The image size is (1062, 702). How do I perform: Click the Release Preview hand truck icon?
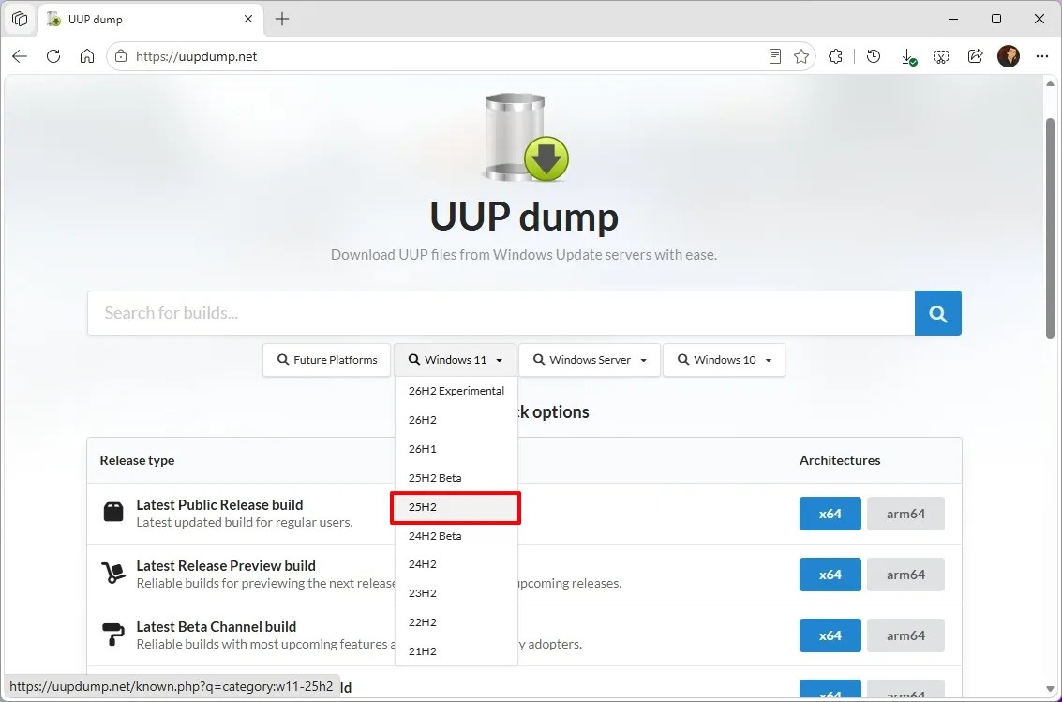coord(113,573)
